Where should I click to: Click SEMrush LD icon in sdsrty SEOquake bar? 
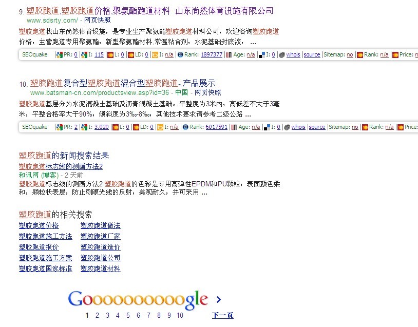tap(131, 54)
